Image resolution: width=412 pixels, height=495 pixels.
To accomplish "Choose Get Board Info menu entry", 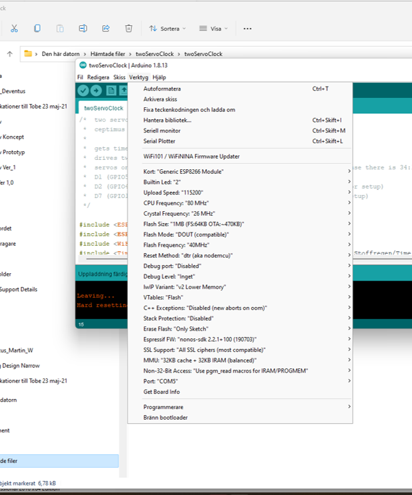I will pyautogui.click(x=161, y=391).
